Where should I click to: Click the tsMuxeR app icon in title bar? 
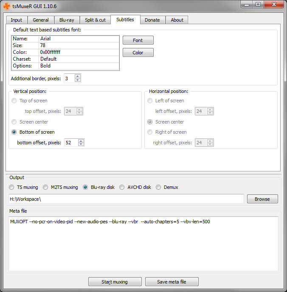click(x=7, y=6)
